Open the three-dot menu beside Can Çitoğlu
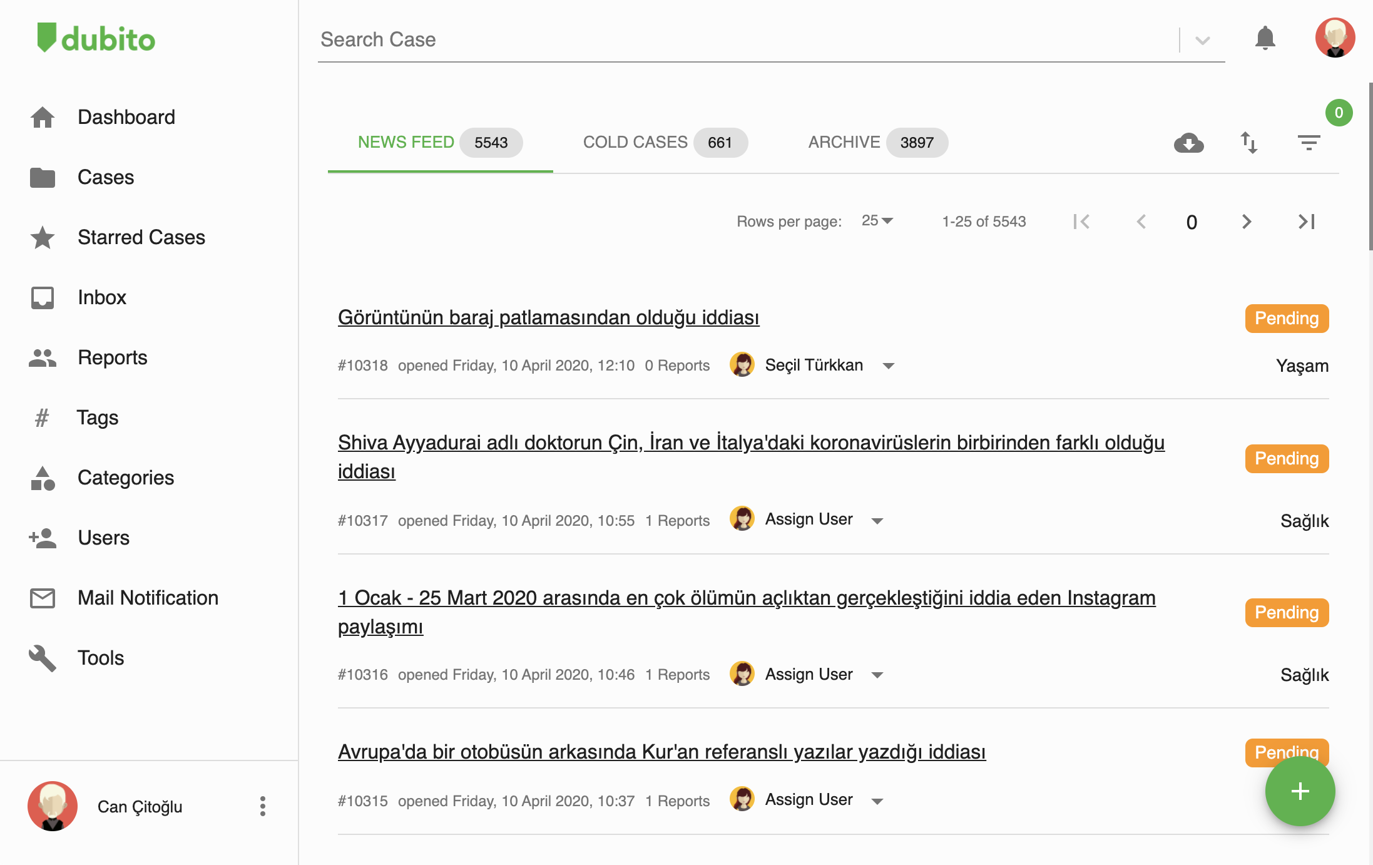1373x865 pixels. 263,806
